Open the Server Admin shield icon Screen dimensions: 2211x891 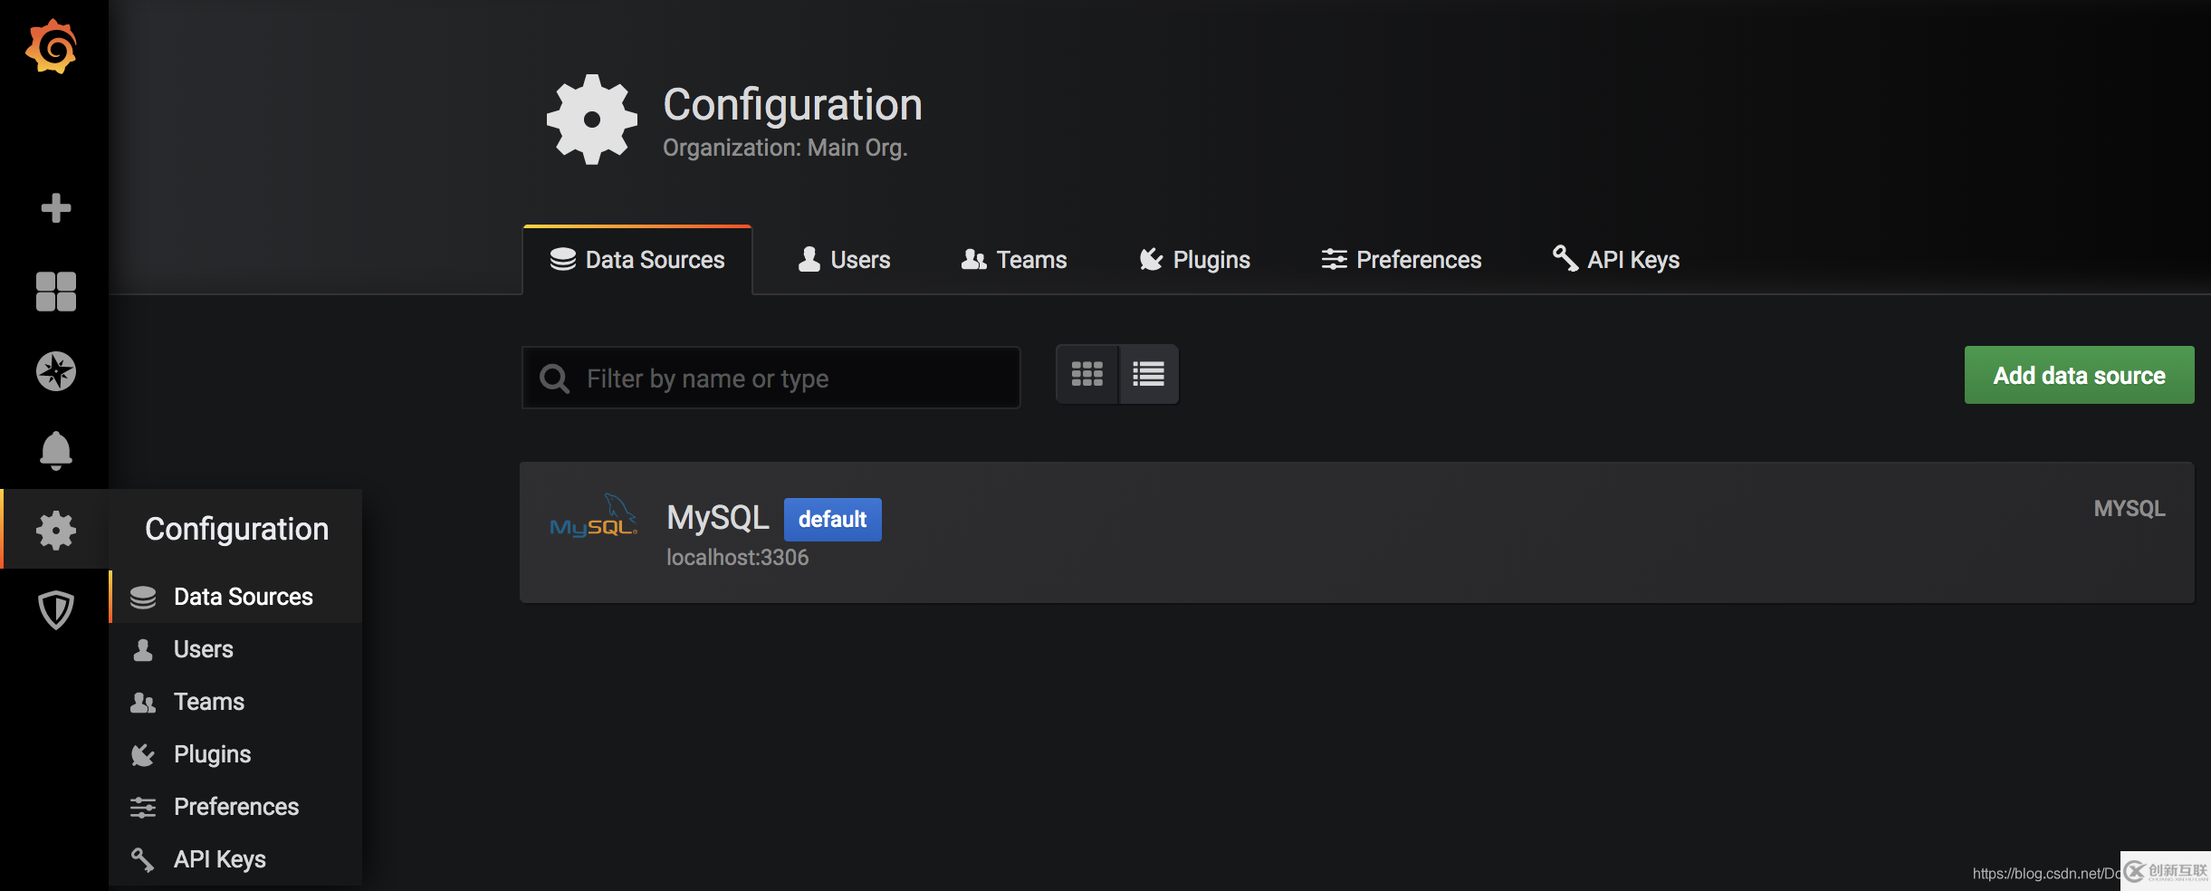click(x=55, y=609)
